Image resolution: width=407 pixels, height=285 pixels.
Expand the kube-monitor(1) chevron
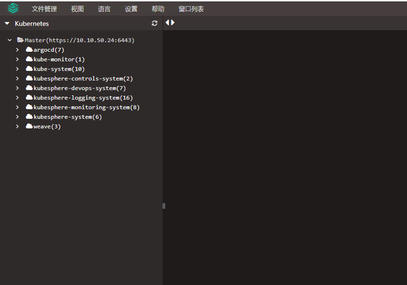[17, 59]
